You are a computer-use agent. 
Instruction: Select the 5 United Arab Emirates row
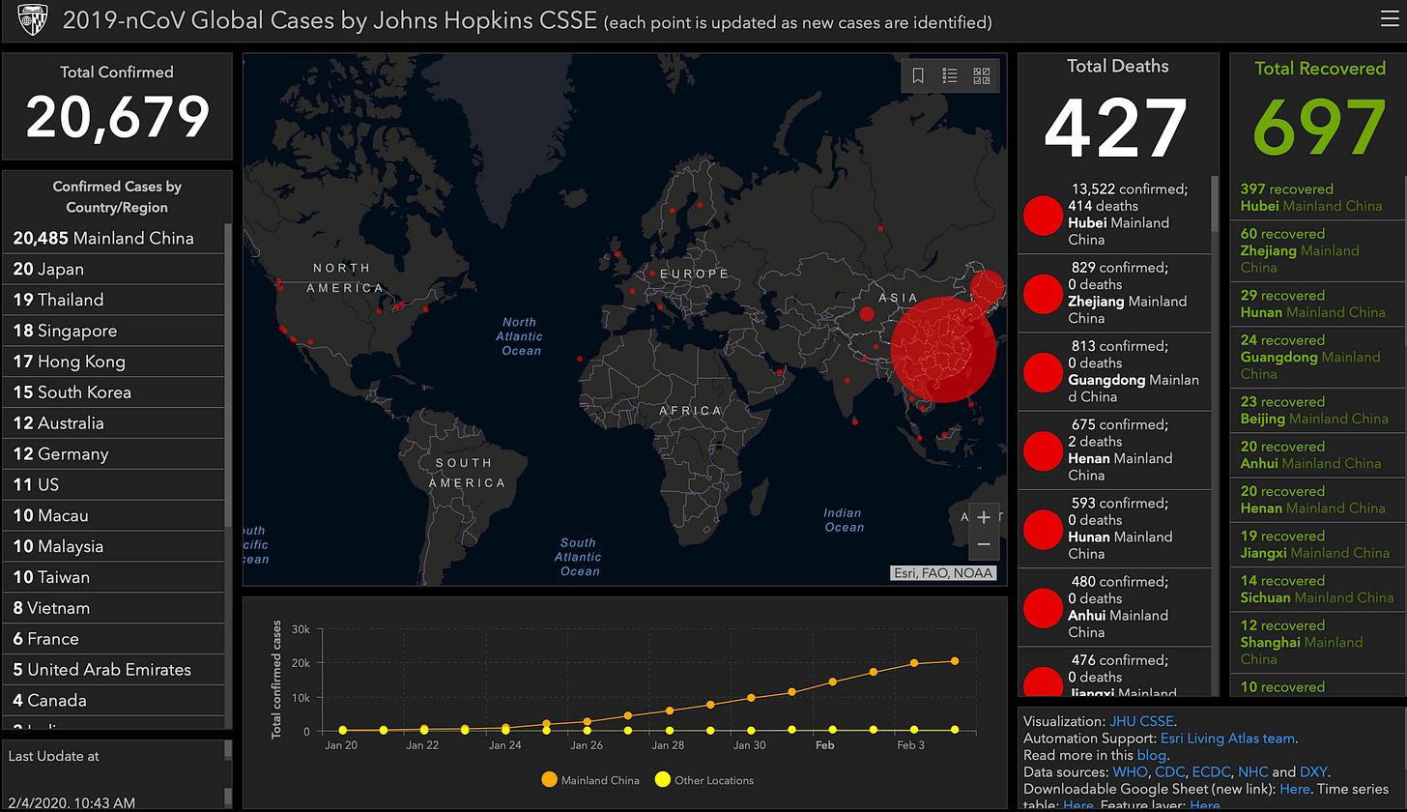pos(114,669)
